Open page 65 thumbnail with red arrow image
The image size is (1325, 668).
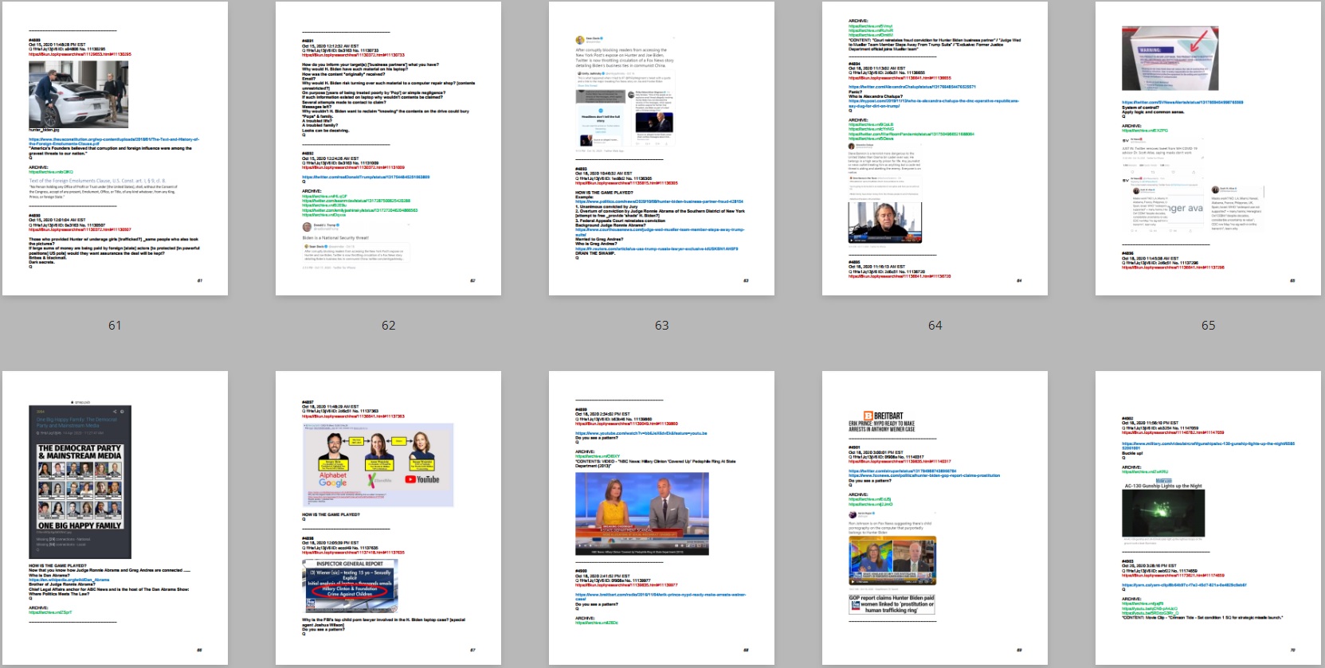1208,149
